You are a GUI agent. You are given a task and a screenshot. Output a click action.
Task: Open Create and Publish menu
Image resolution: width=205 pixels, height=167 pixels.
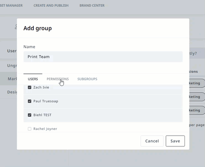point(51,5)
